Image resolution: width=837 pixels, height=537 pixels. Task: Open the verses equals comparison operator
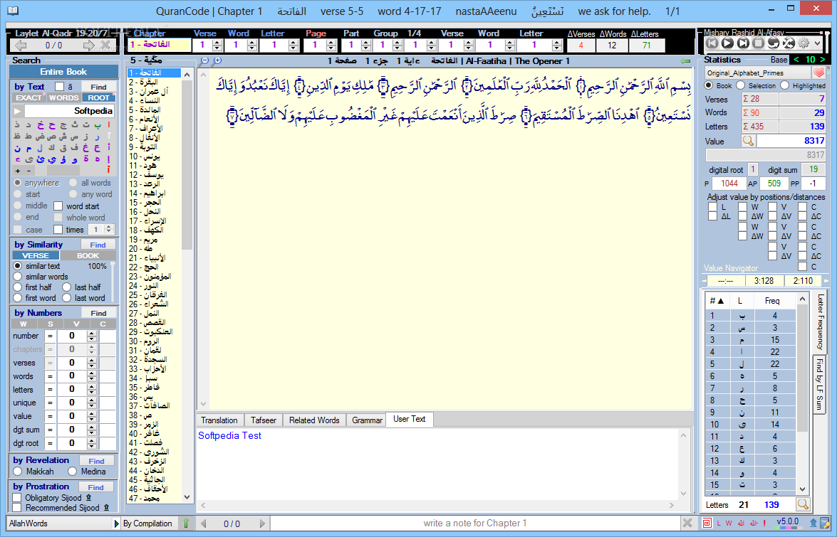(x=50, y=363)
